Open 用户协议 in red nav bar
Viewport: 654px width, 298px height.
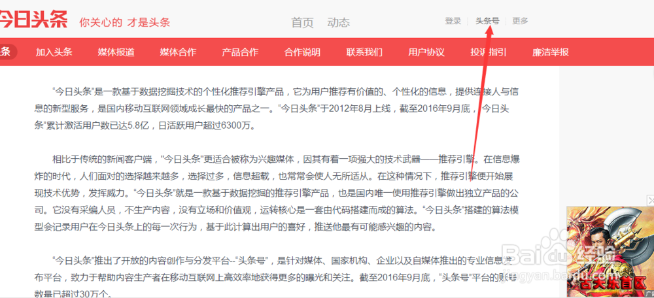[x=426, y=52]
